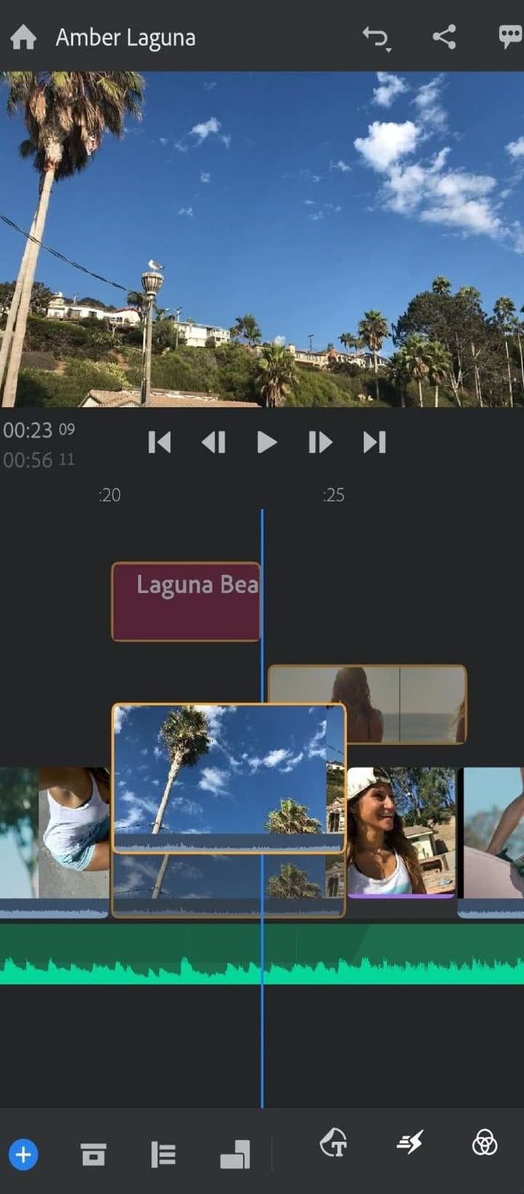Screen dimensions: 524x1194
Task: Open the color filters tool
Action: (x=485, y=1142)
